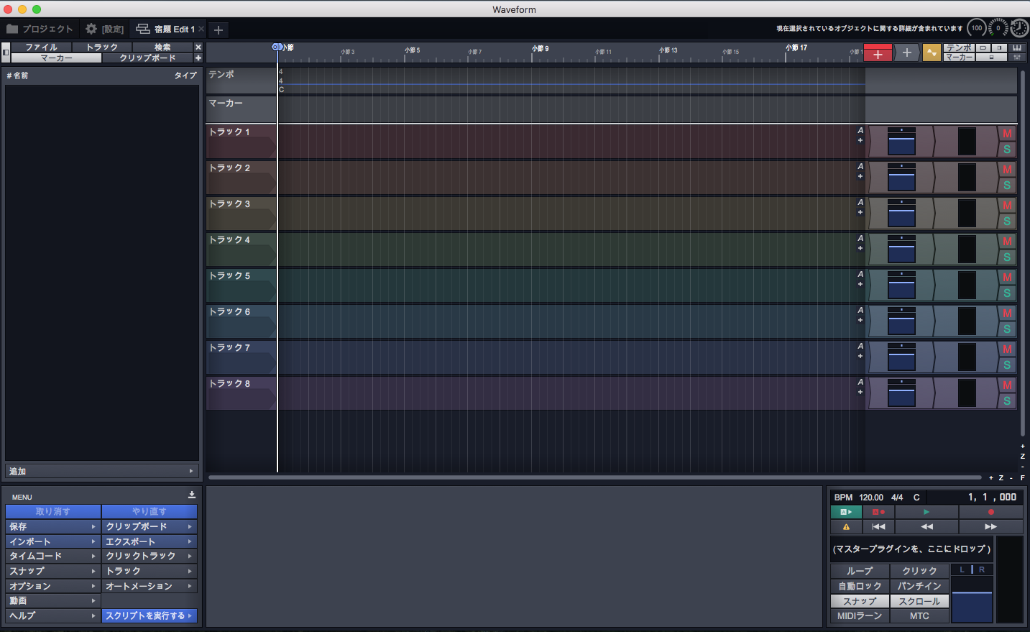Open the 追加 dropdown below the marker list
The width and height of the screenshot is (1030, 632).
tap(101, 471)
